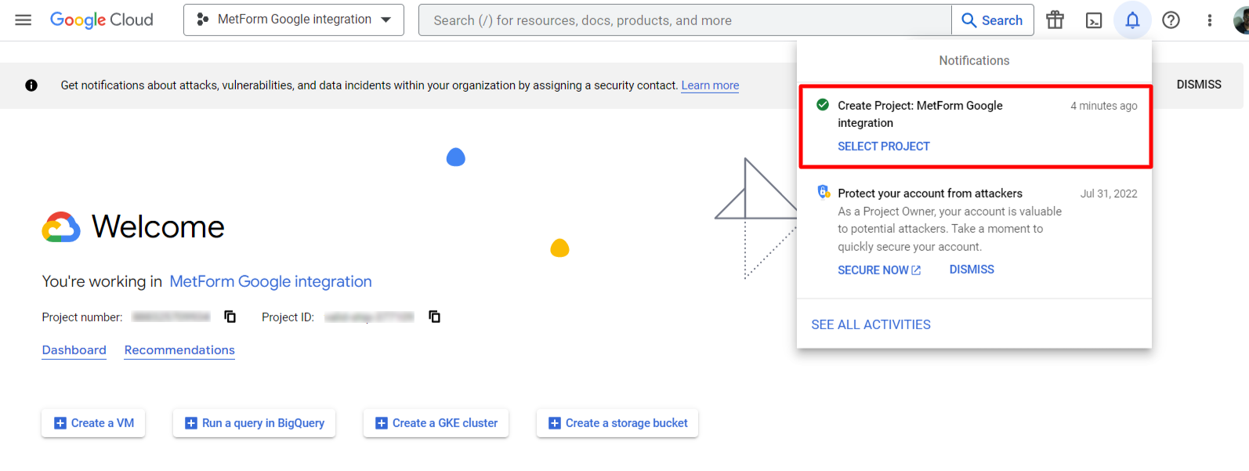This screenshot has width=1249, height=471.
Task: Click the Google Cloud logo
Action: click(x=102, y=20)
